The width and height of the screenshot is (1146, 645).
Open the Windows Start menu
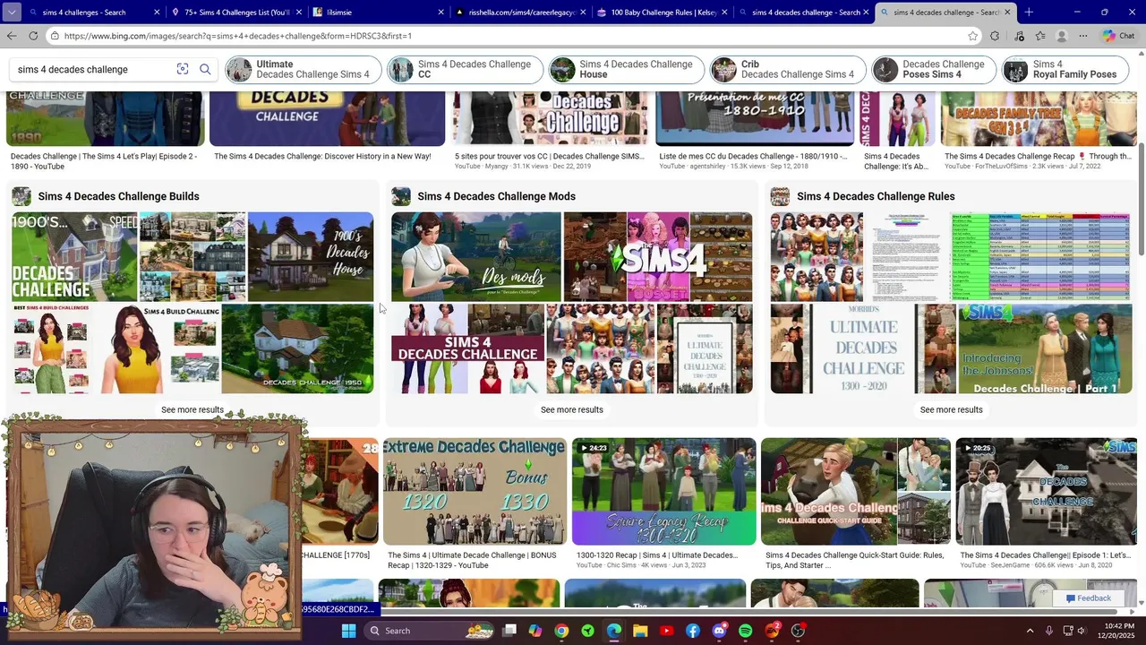pos(349,631)
